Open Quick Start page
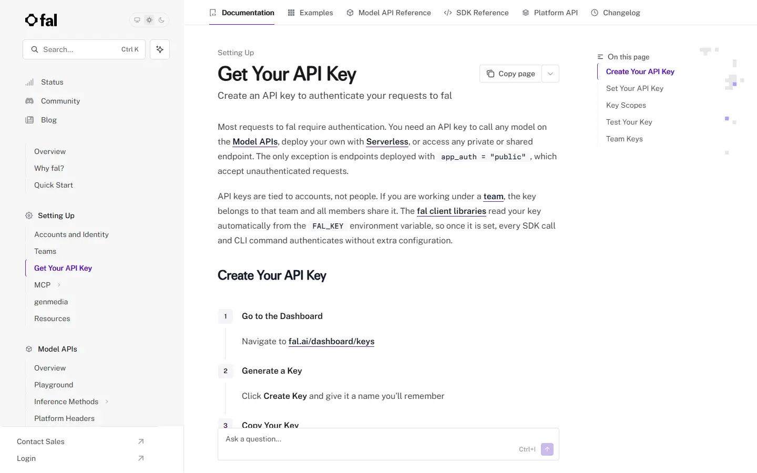The width and height of the screenshot is (757, 473). click(54, 185)
